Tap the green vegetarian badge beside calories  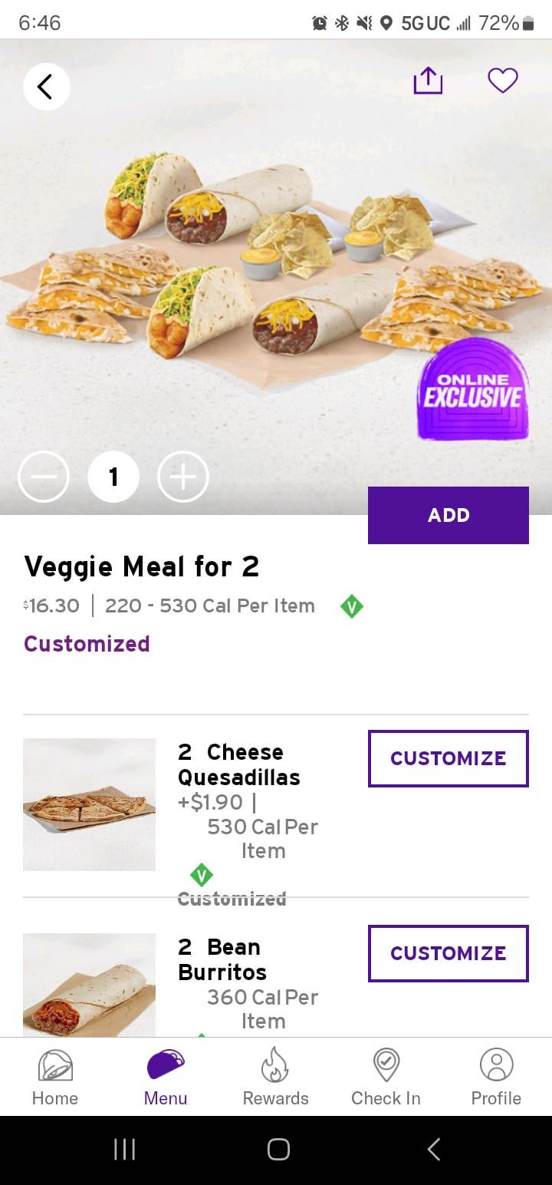(x=351, y=606)
